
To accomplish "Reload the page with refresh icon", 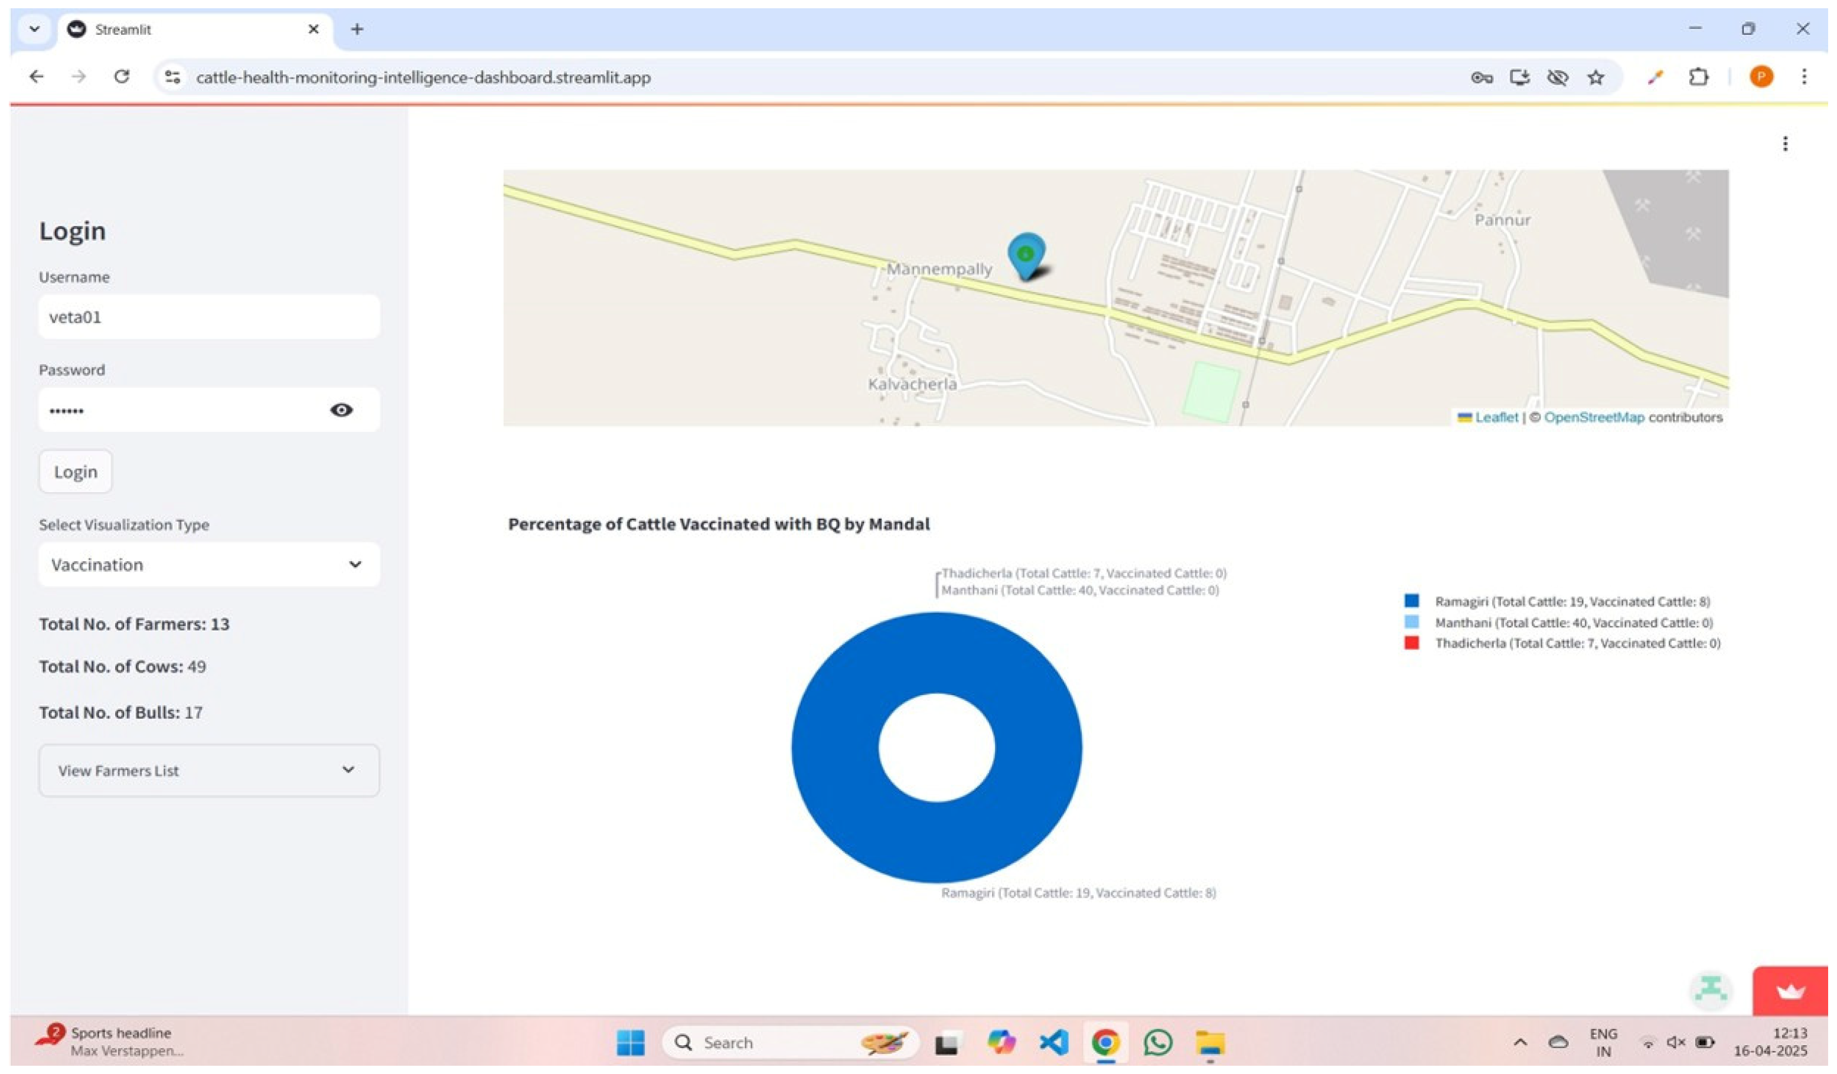I will coord(122,77).
